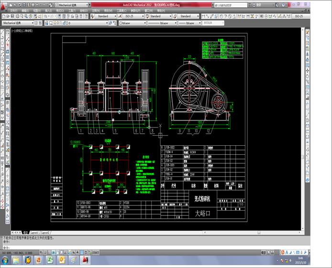Click the Undo arrow in the standard toolbar
Image resolution: width=332 pixels, height=268 pixels.
click(45, 16)
